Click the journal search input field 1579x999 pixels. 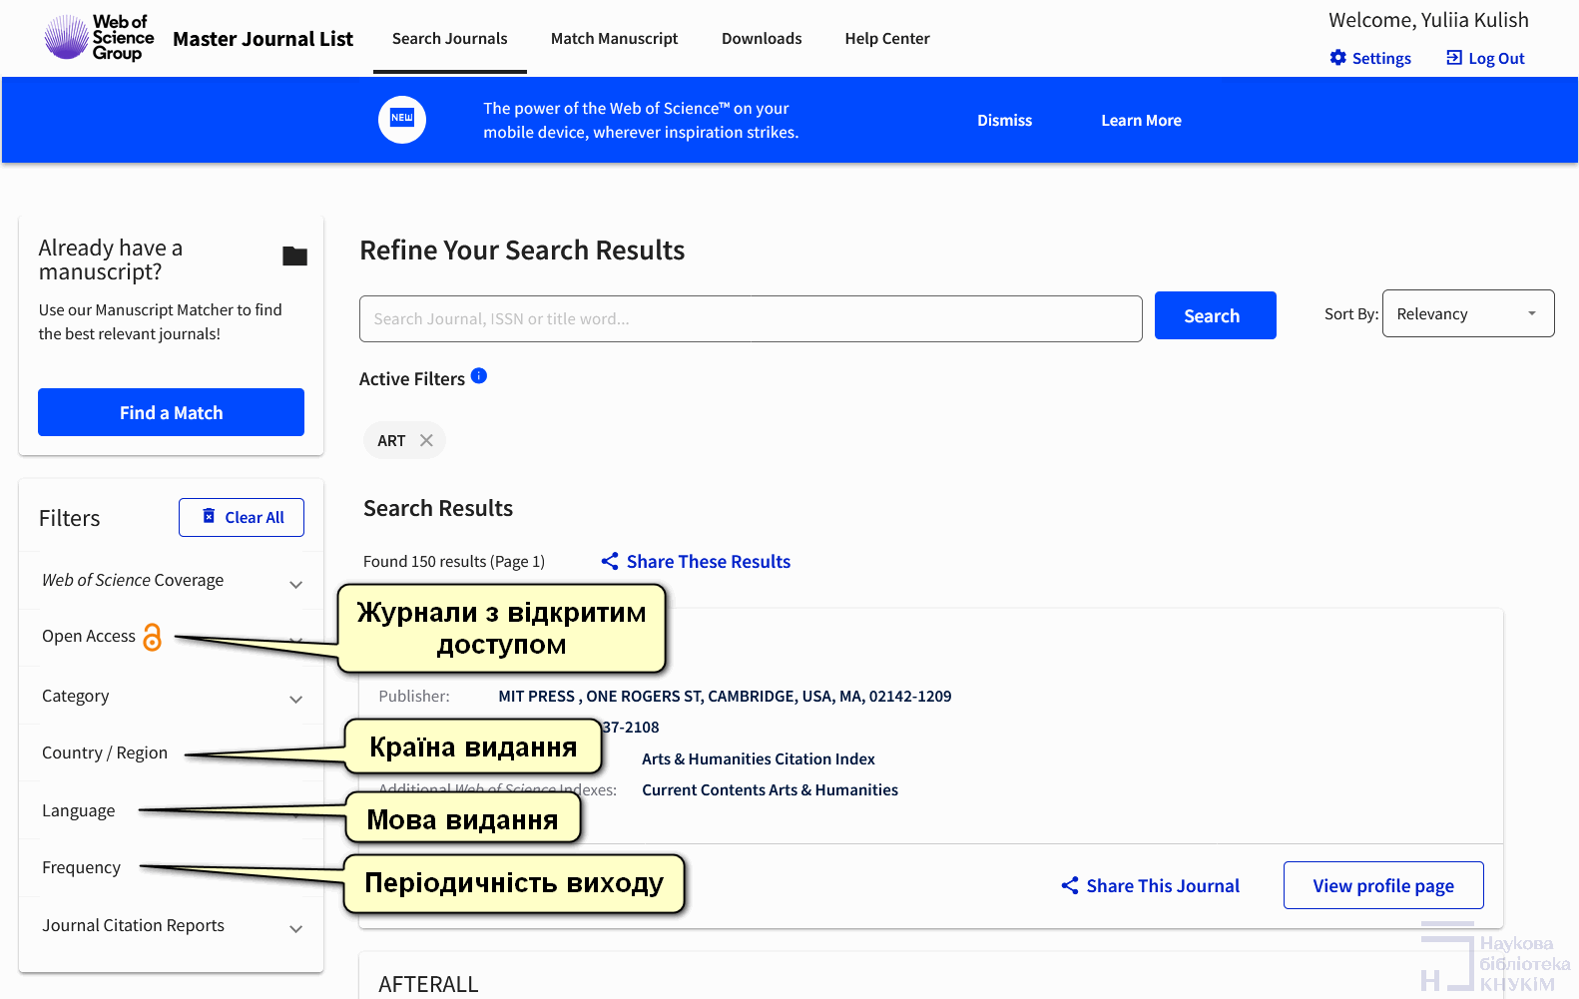click(750, 319)
